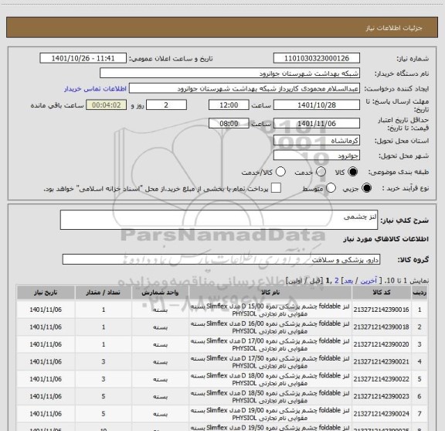The width and height of the screenshot is (445, 431).
Task: Click item code 2132712142390023
Action: point(381,396)
